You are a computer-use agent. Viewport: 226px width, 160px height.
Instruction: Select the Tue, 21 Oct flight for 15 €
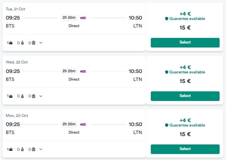185,43
